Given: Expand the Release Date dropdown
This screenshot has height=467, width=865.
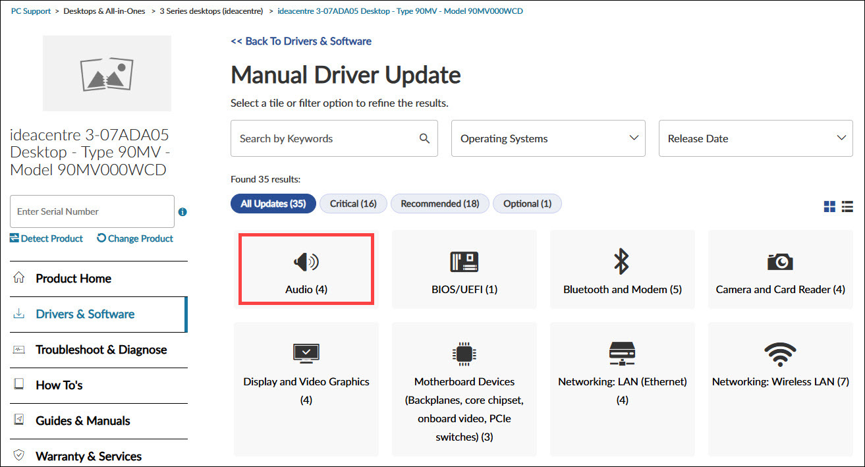Looking at the screenshot, I should (756, 138).
